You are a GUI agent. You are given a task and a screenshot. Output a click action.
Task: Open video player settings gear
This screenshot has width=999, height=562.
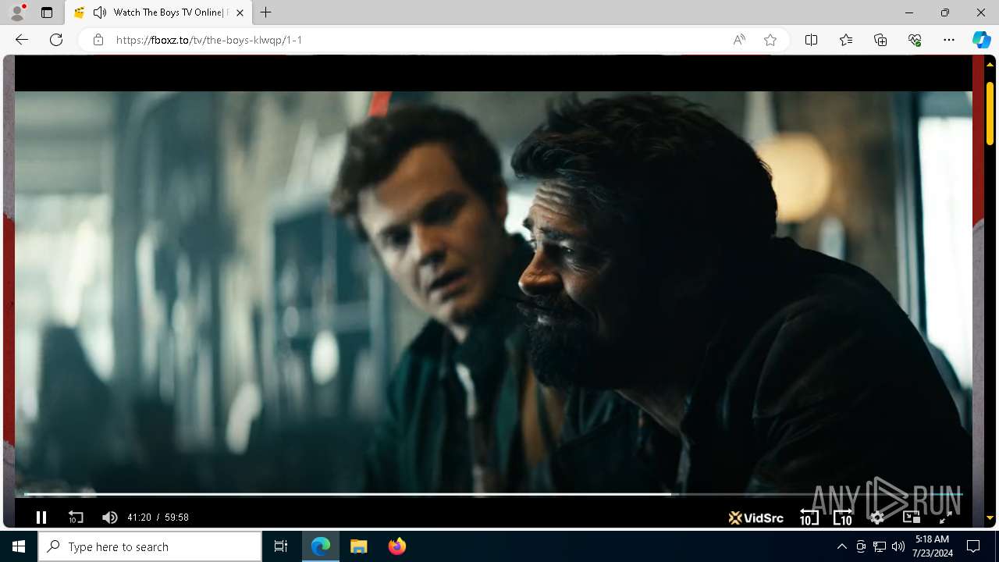pyautogui.click(x=877, y=517)
